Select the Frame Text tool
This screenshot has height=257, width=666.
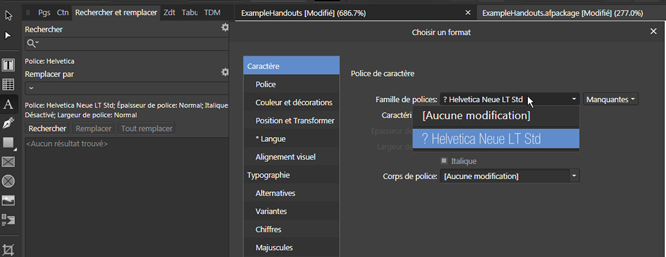pyautogui.click(x=8, y=65)
